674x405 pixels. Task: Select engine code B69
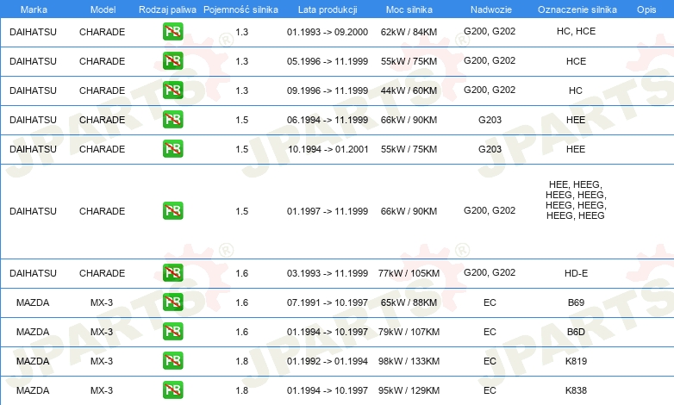coord(576,302)
